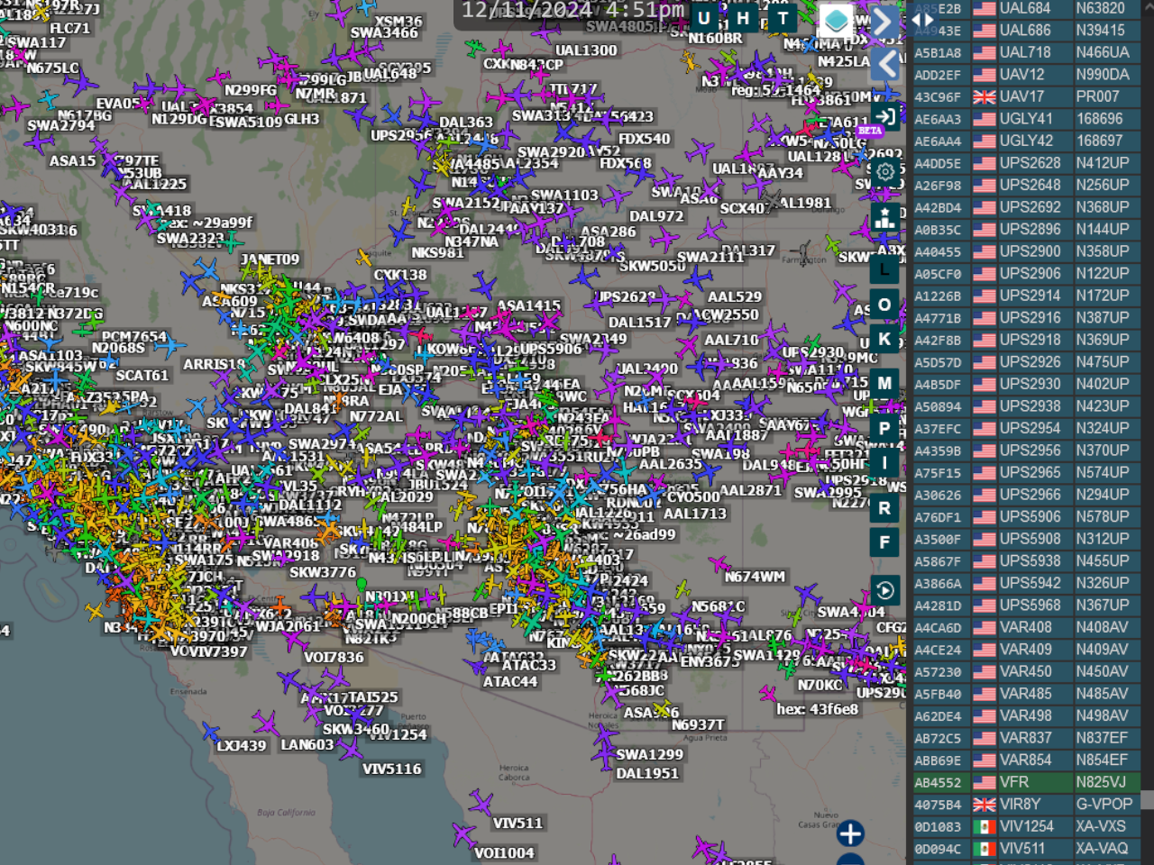The width and height of the screenshot is (1154, 865).
Task: Click the aircraft label LAN603
Action: point(307,745)
